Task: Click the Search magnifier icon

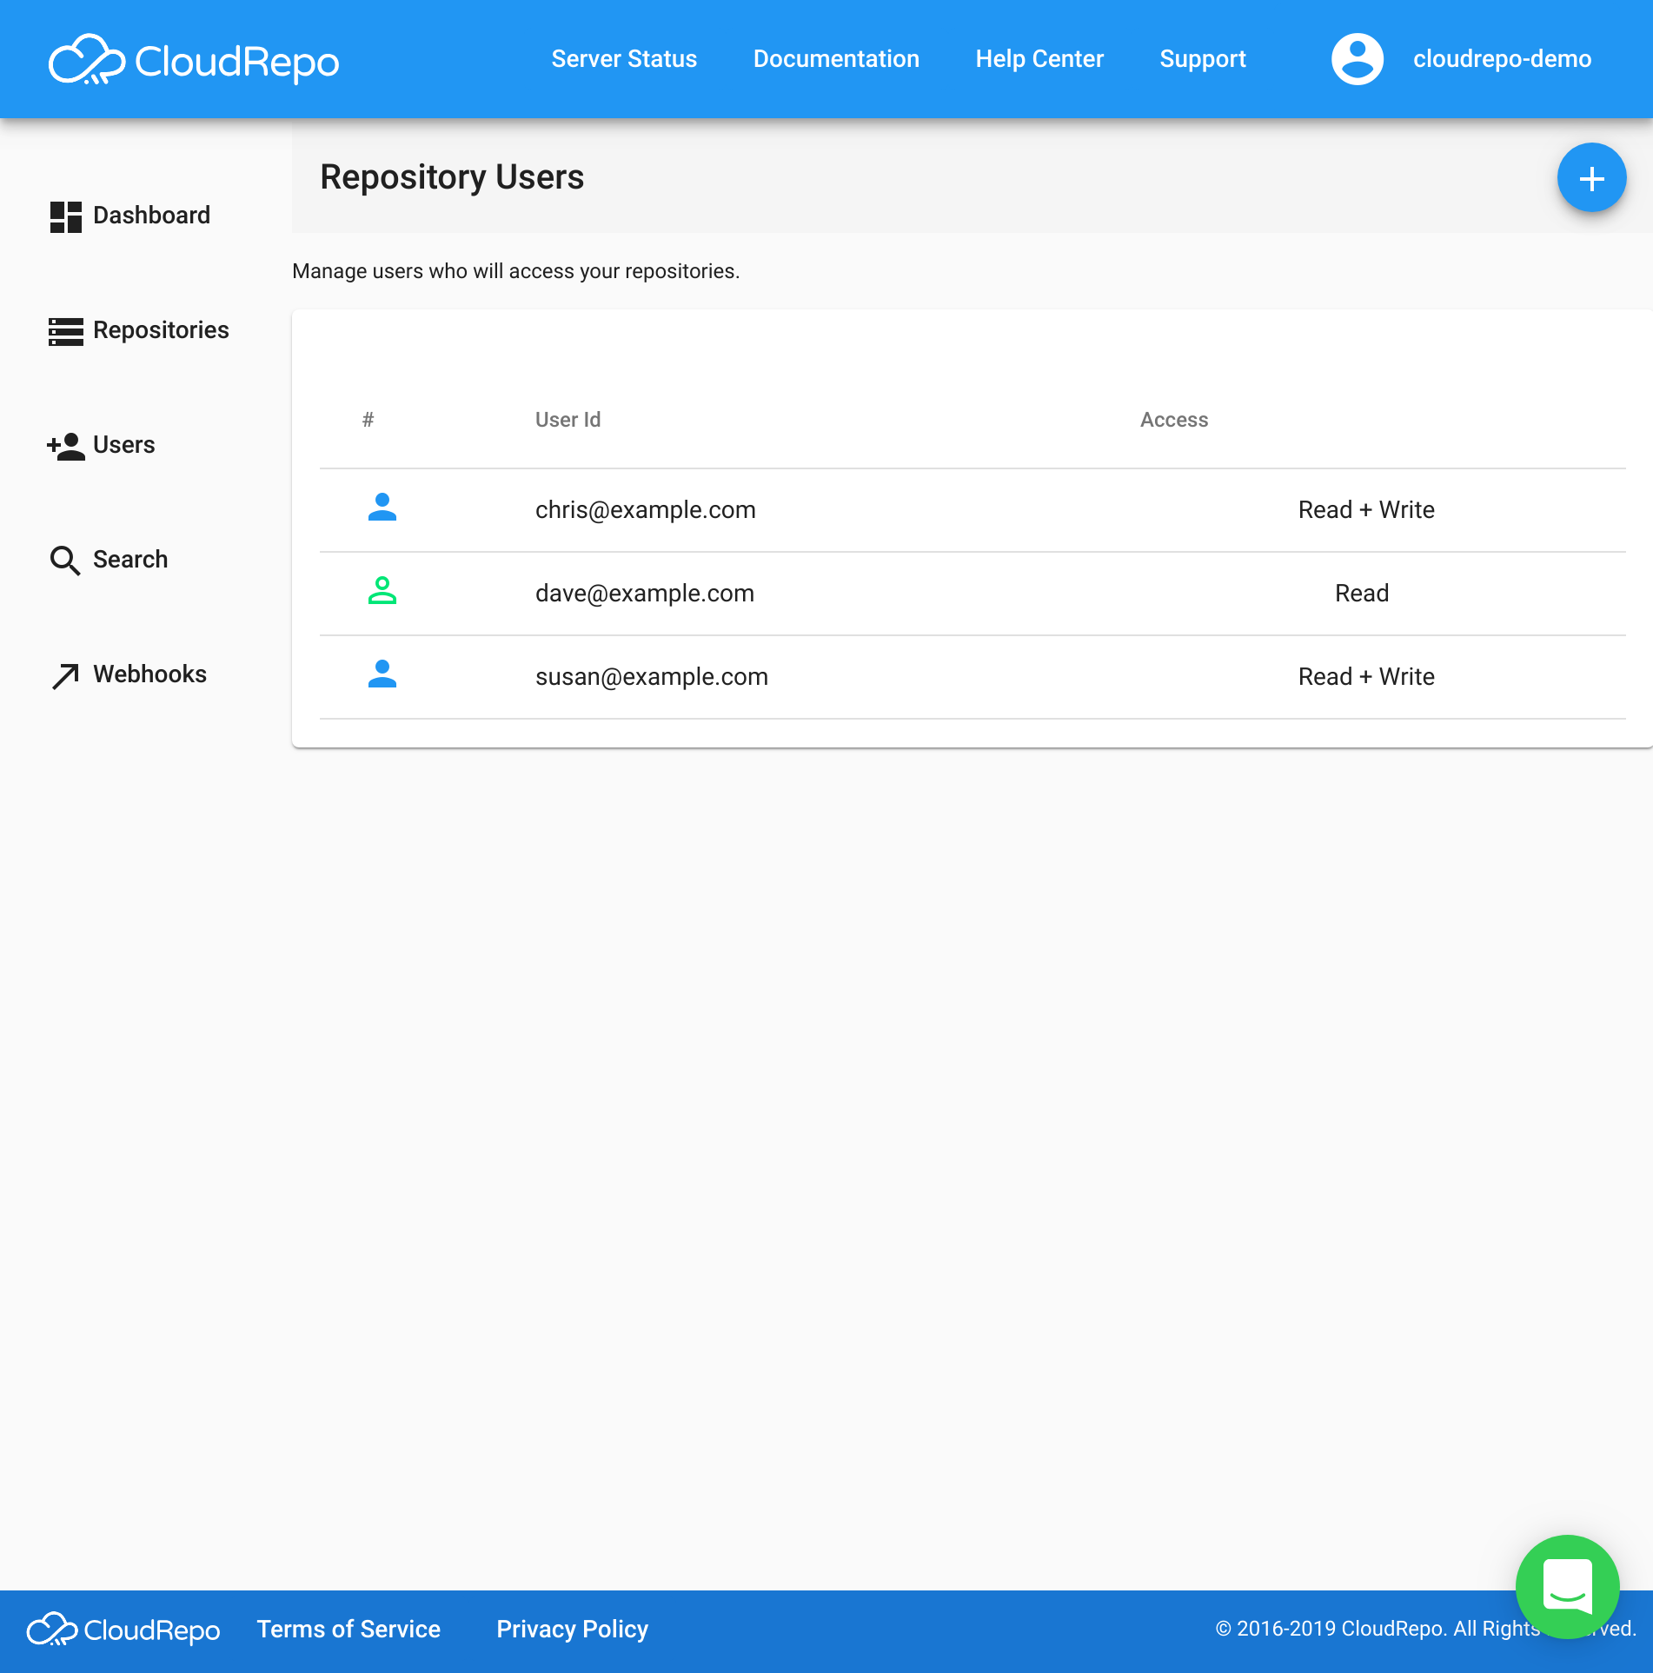Action: click(65, 561)
